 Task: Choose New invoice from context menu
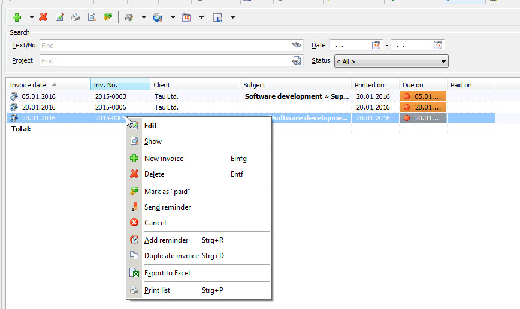coord(199,159)
